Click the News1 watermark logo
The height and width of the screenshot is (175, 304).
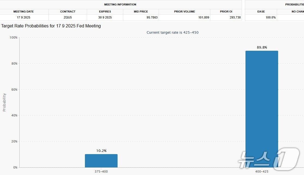[x=268, y=159]
